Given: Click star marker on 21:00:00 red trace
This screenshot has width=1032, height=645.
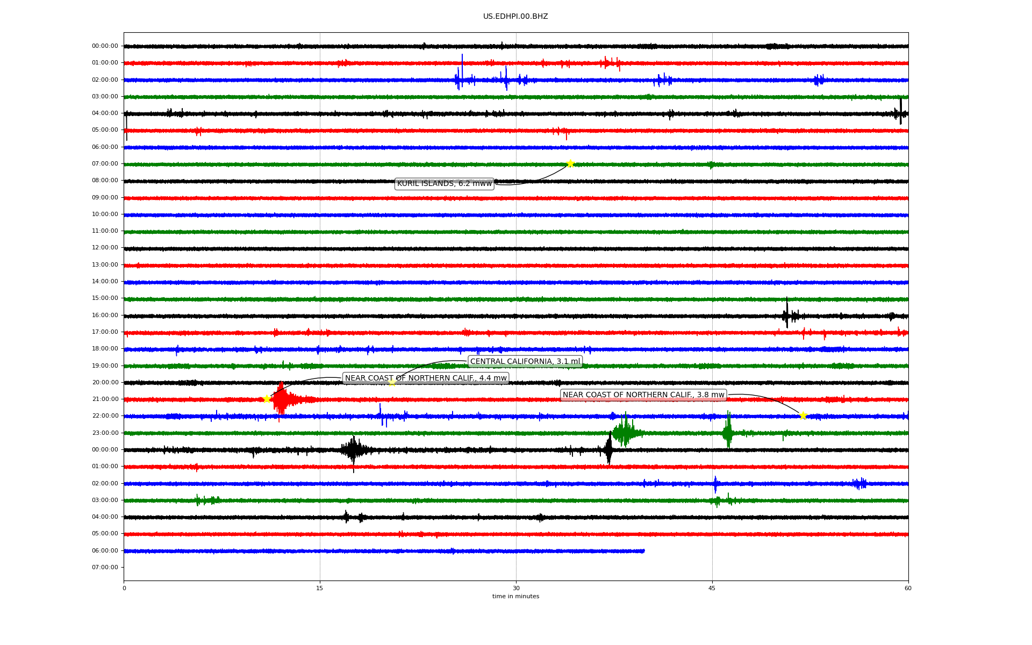Looking at the screenshot, I should [x=266, y=399].
